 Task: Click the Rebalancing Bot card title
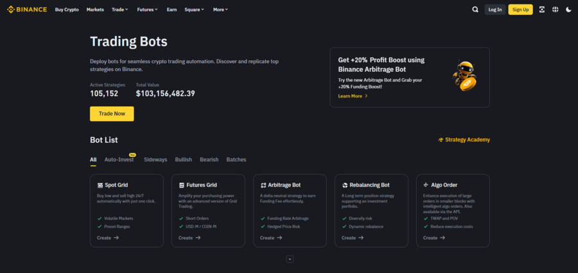(x=370, y=185)
